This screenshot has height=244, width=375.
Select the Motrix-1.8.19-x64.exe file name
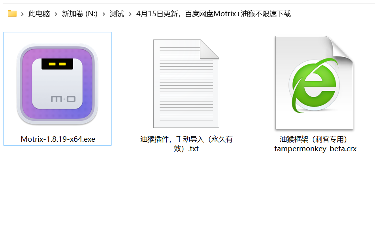(58, 139)
